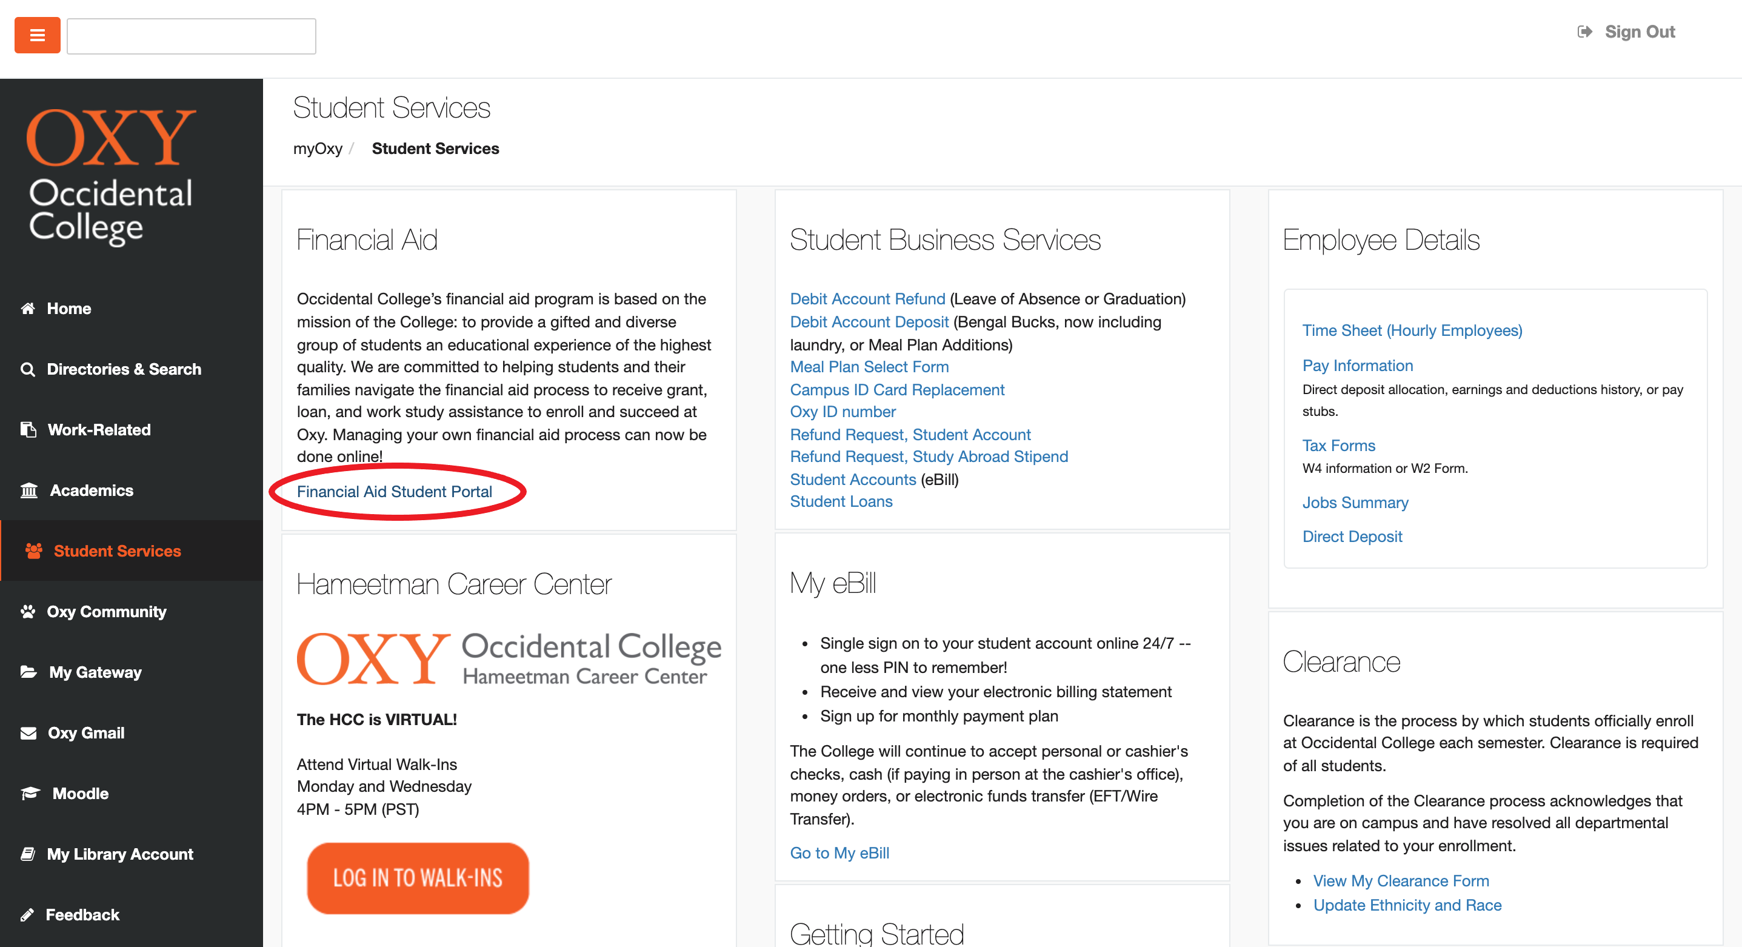This screenshot has width=1742, height=947.
Task: Click the Financial Aid card heading
Action: pos(367,240)
